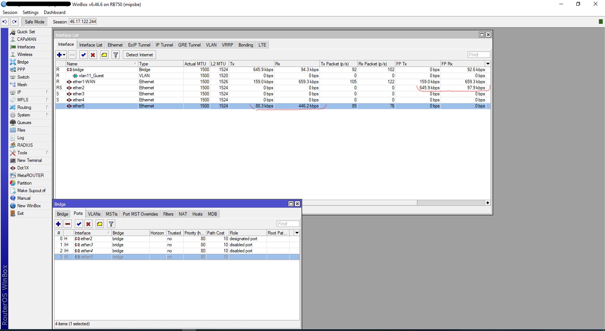Switch to the MSTIs tab

tap(112, 214)
